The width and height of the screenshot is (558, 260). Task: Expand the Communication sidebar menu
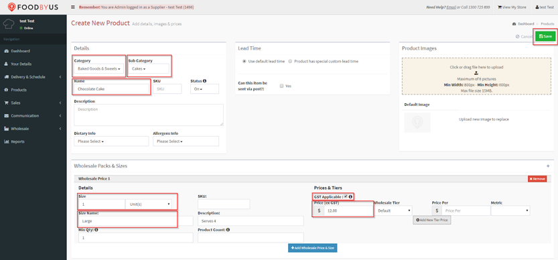tap(33, 116)
